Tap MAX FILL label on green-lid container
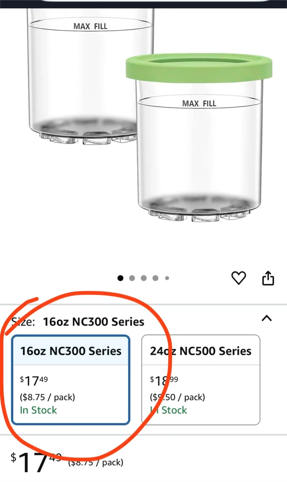The height and width of the screenshot is (482, 287). pyautogui.click(x=199, y=103)
